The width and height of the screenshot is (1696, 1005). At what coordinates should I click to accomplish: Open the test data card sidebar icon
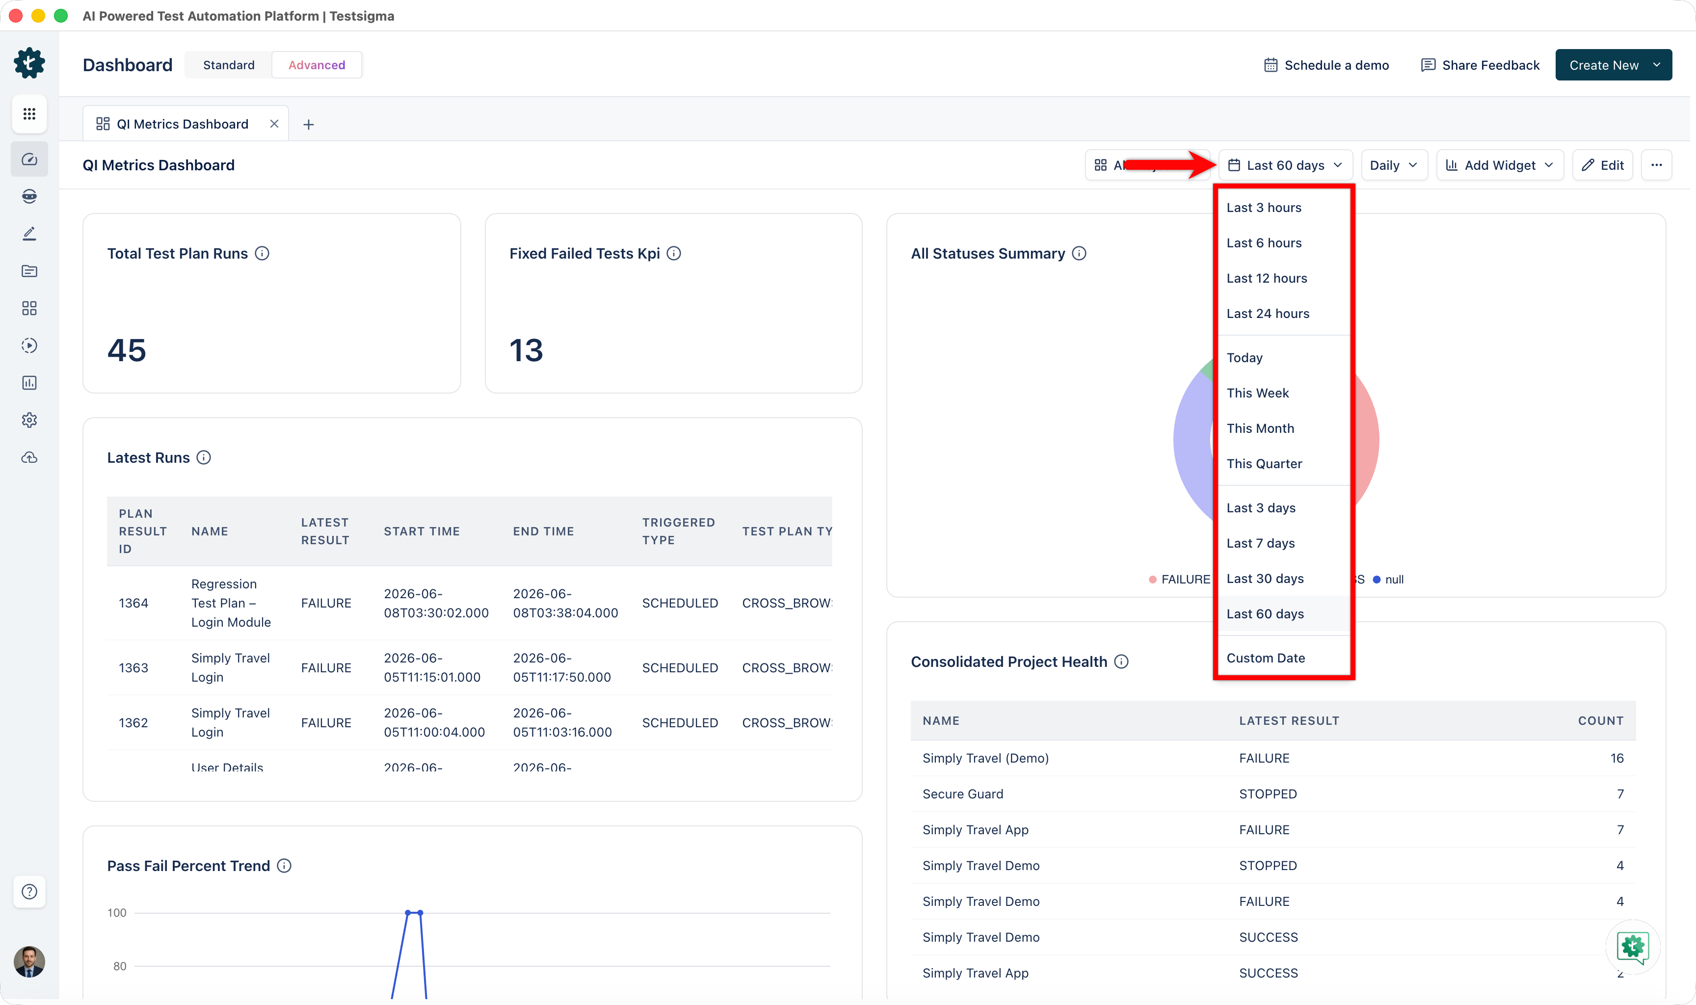(x=29, y=271)
